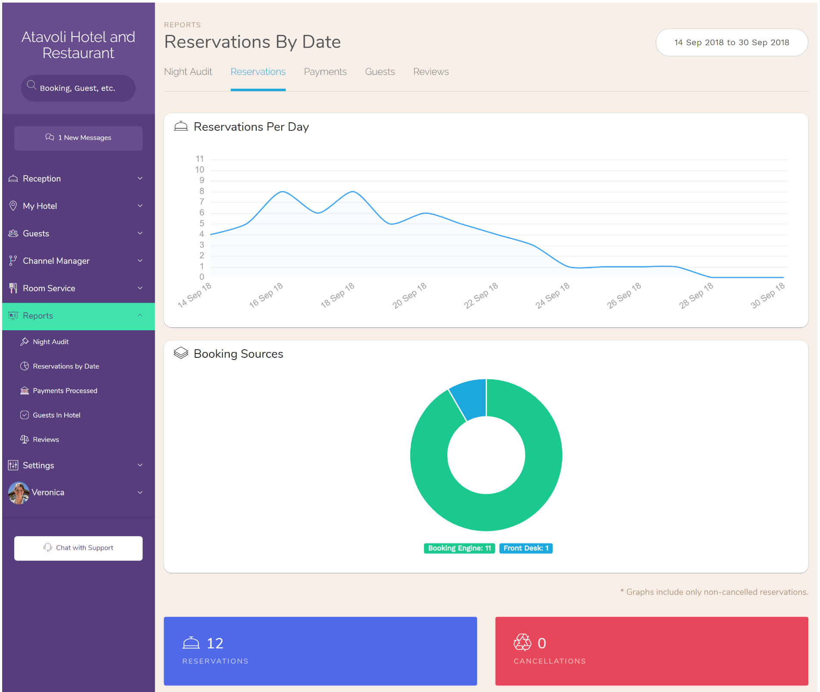Screen dimensions: 820x692
Task: Open Reservations by Date sidebar link
Action: [x=66, y=366]
